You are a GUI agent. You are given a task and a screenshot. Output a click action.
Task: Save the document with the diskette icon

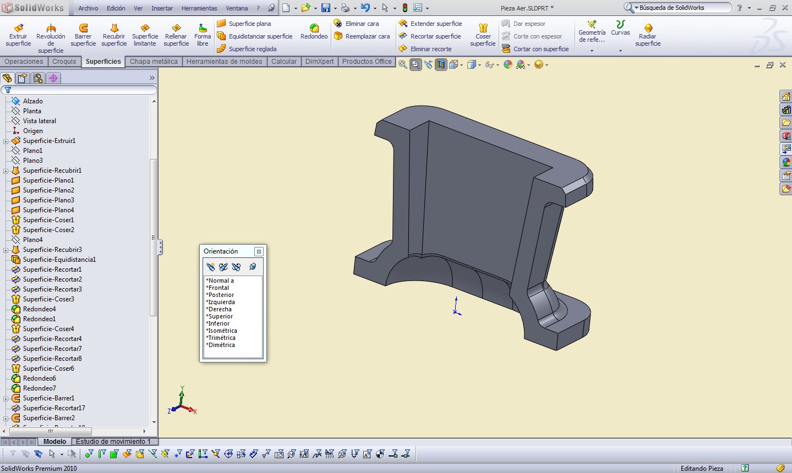326,8
